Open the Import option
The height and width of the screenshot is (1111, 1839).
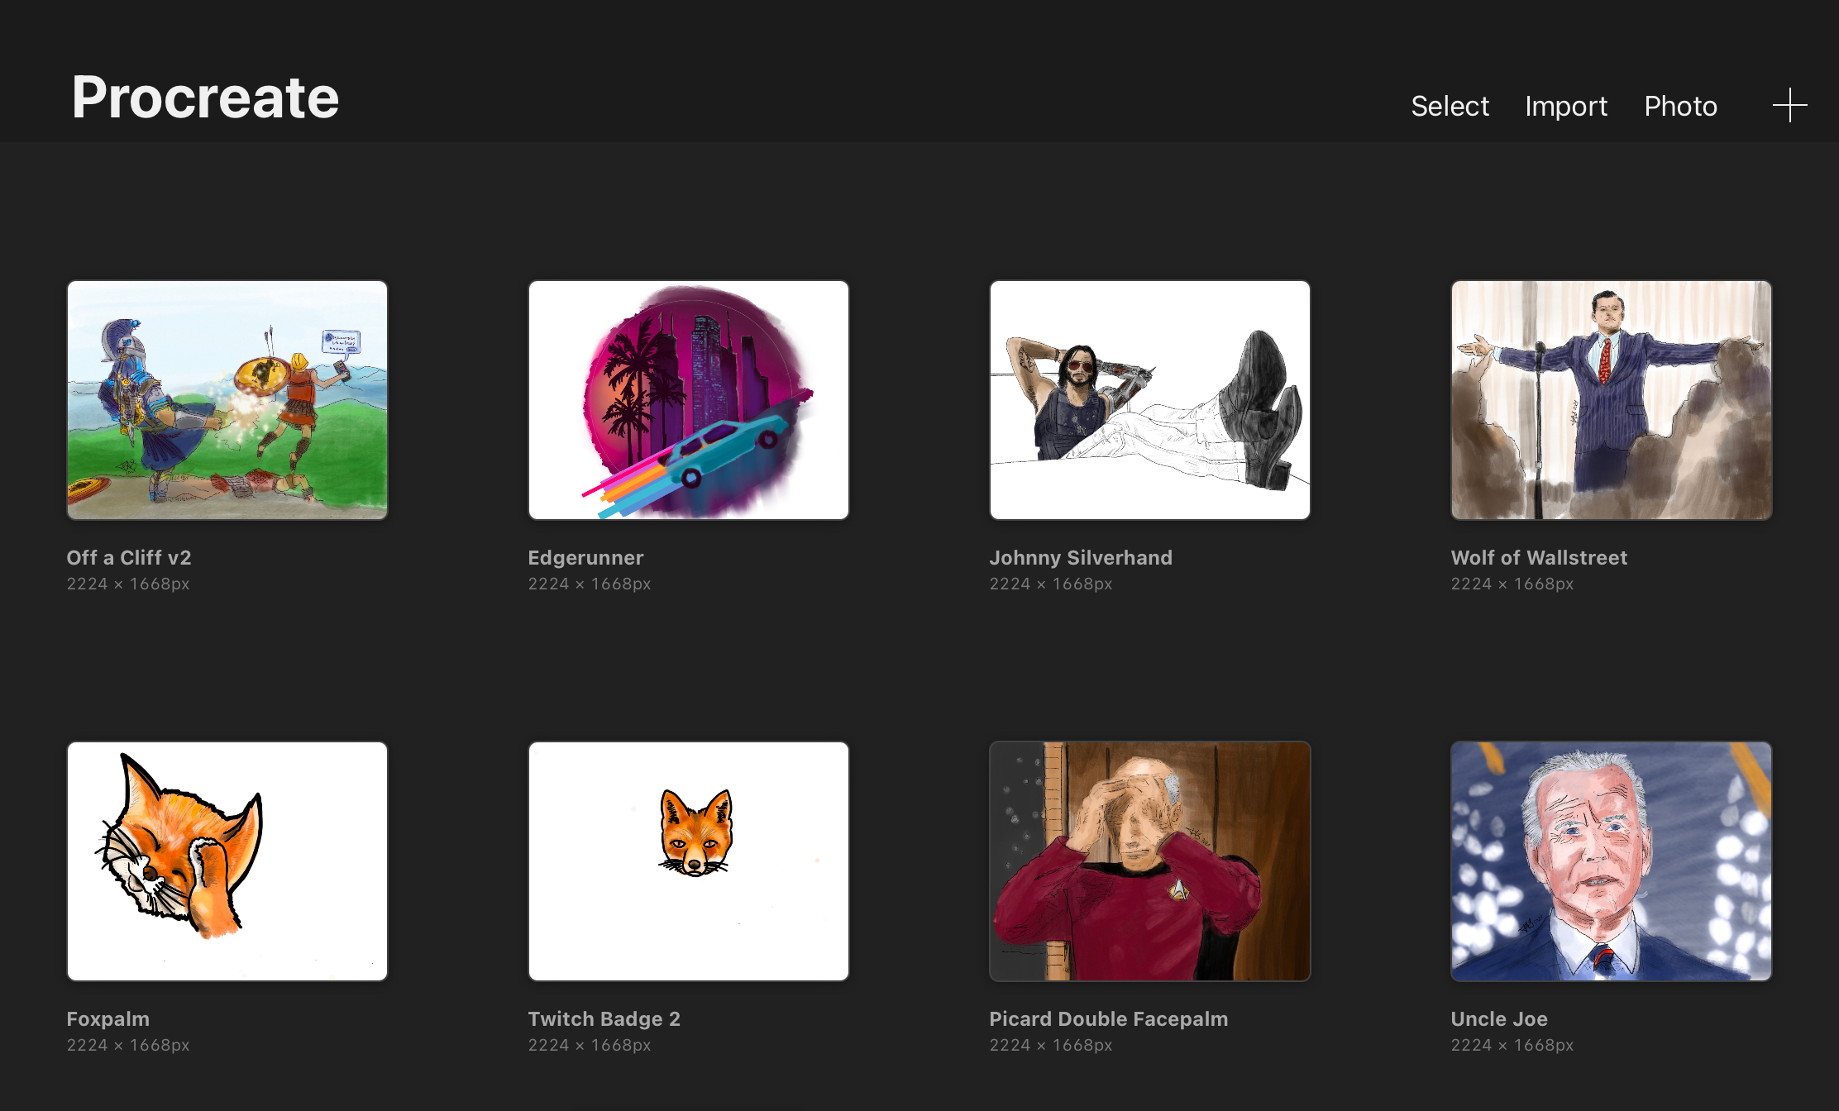pyautogui.click(x=1566, y=106)
